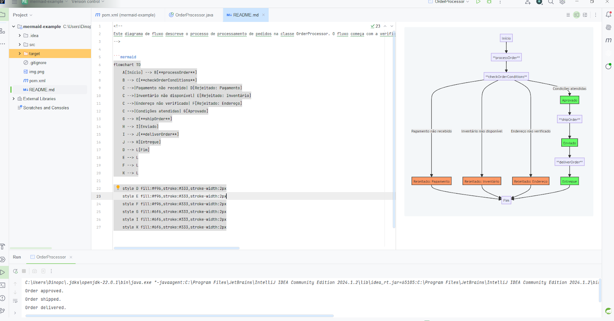This screenshot has height=321, width=614.
Task: Open the Project view dropdown
Action: coord(23,15)
